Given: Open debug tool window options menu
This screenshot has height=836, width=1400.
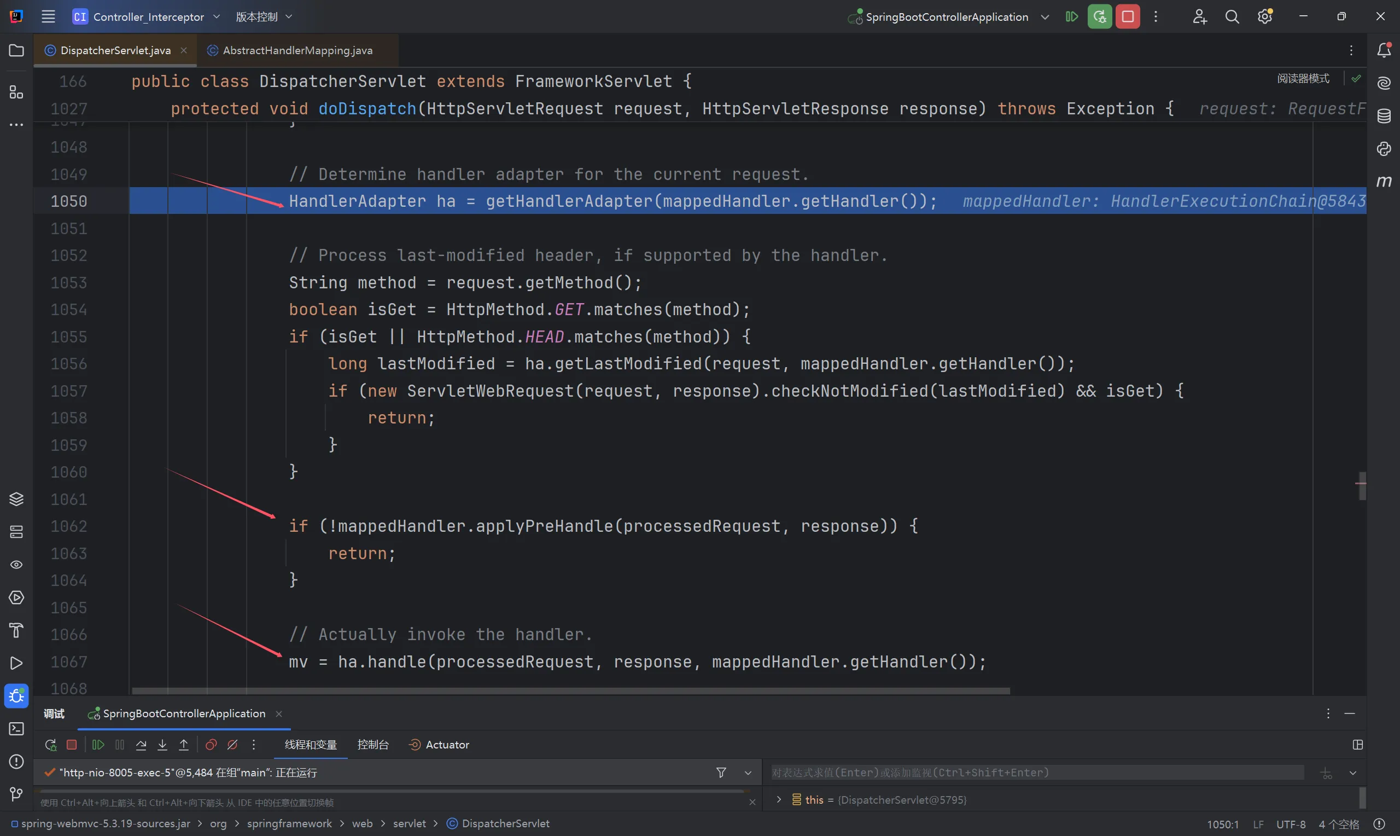Looking at the screenshot, I should coord(1328,713).
